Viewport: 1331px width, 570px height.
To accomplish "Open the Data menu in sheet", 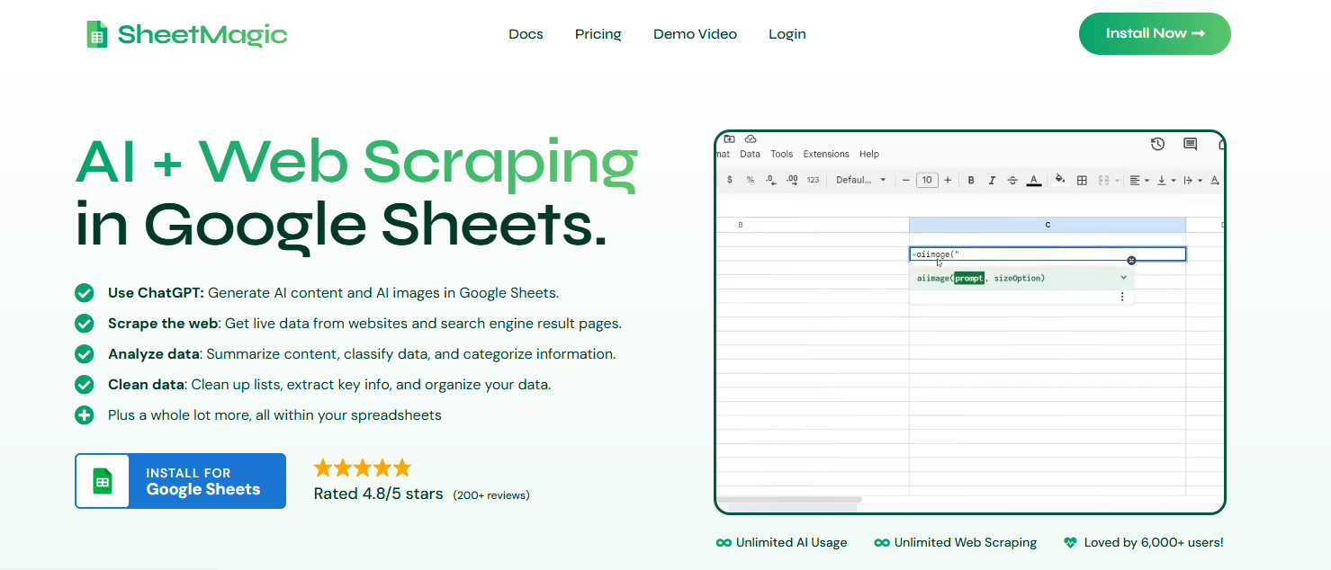I will pyautogui.click(x=750, y=155).
